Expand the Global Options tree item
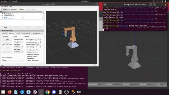Image resolution: width=169 pixels, height=95 pixels. click(x=1, y=14)
